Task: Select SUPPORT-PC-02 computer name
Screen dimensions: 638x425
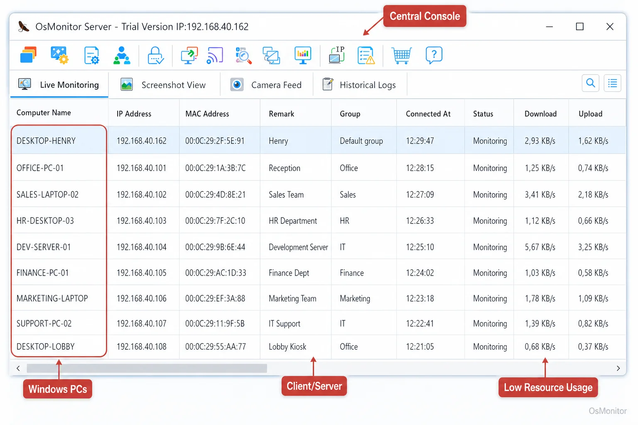Action: 44,323
